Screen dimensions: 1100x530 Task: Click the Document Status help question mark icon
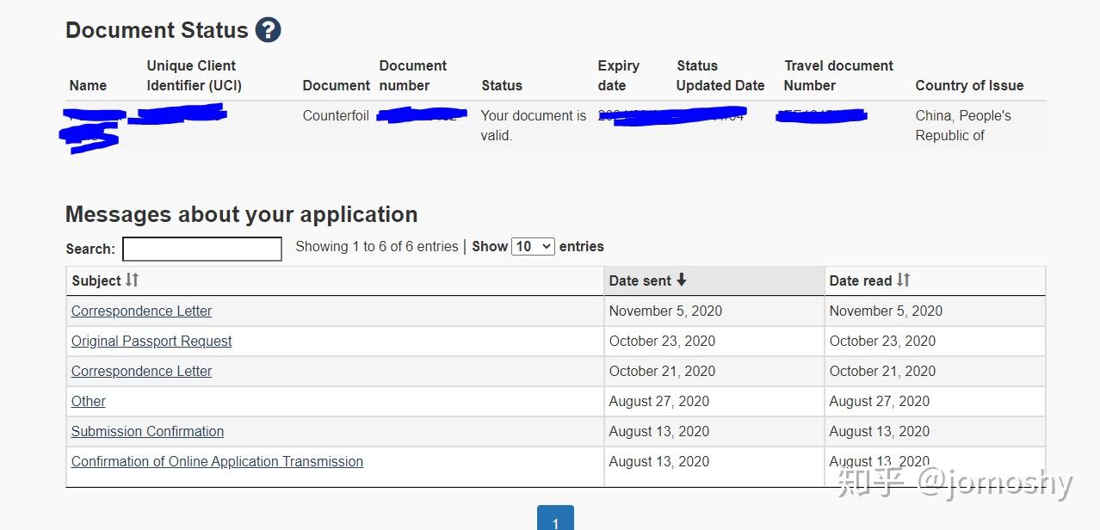tap(268, 30)
